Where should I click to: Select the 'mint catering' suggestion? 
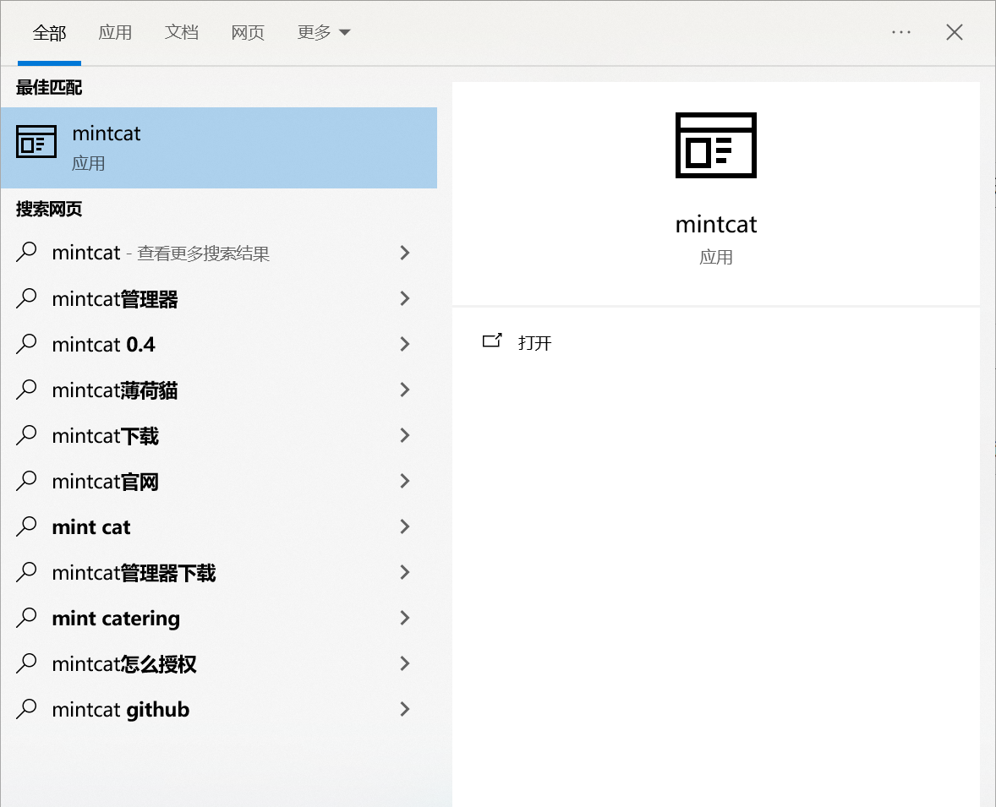pos(219,619)
